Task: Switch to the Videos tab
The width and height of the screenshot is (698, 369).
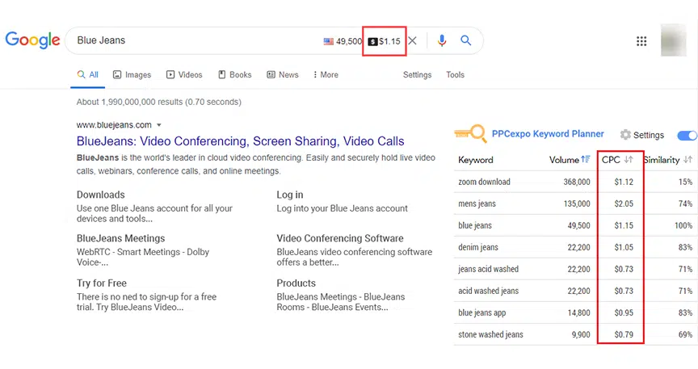Action: coord(184,75)
